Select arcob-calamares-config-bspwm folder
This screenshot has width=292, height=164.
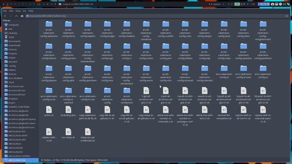(x=88, y=29)
